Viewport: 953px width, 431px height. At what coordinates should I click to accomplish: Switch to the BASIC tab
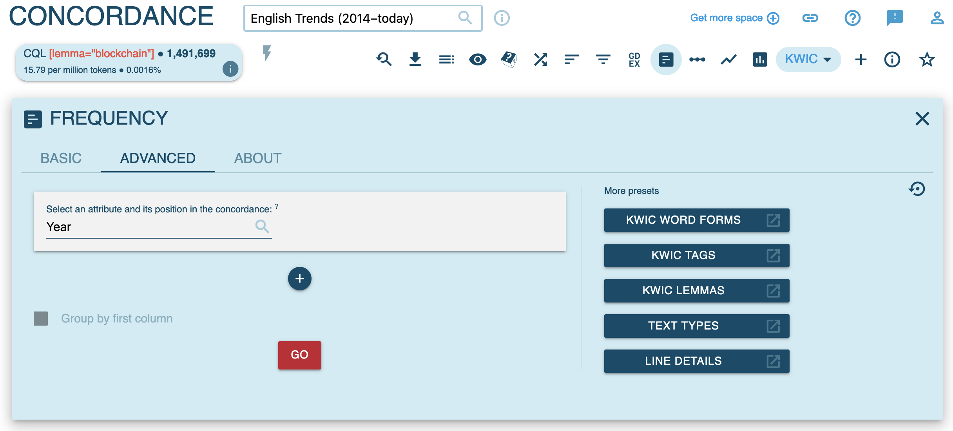[x=61, y=158]
